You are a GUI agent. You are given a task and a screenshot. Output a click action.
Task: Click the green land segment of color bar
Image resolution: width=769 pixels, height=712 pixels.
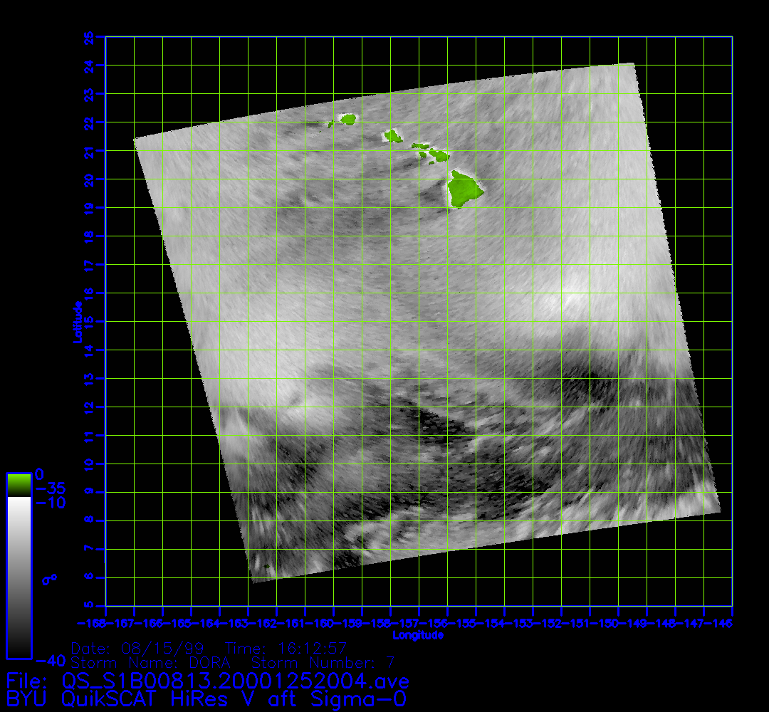(x=19, y=485)
